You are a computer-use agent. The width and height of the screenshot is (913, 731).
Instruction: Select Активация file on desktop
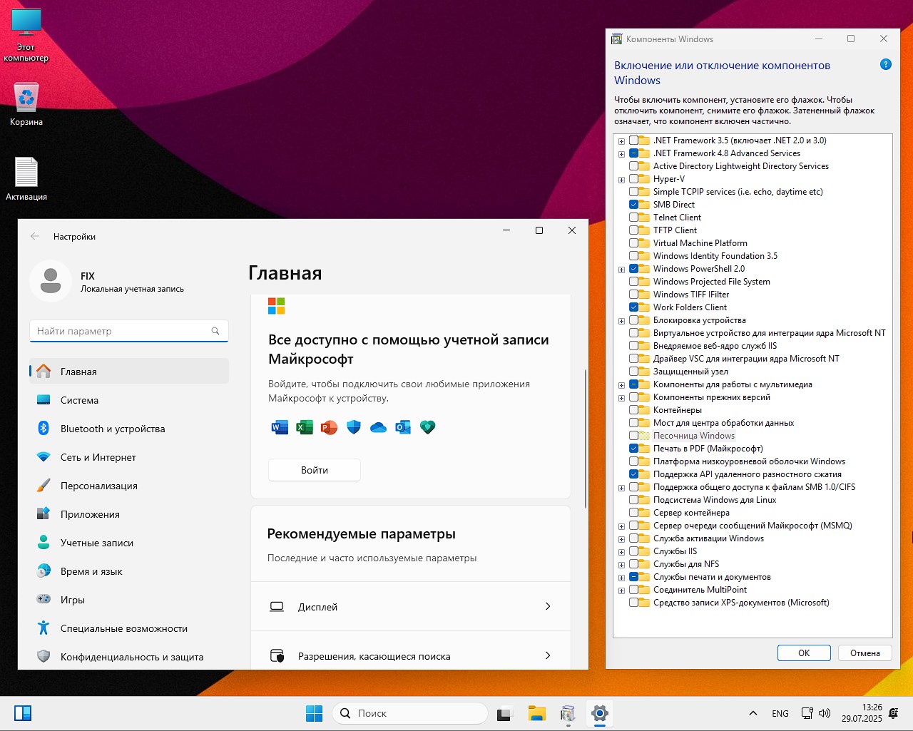tap(26, 179)
